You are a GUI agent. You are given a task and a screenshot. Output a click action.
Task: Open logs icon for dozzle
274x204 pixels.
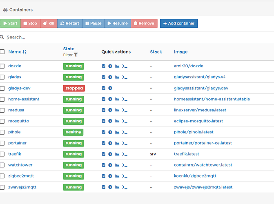pyautogui.click(x=104, y=66)
